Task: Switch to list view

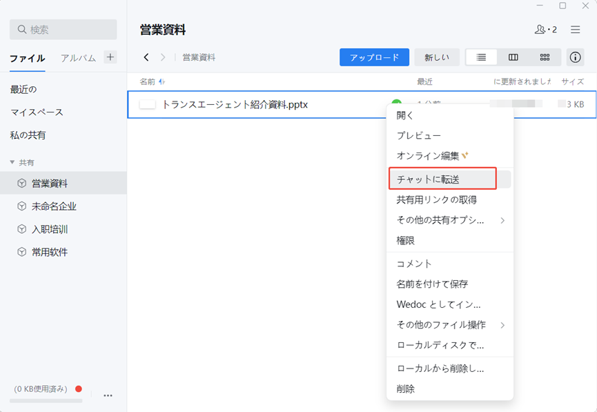Action: [x=481, y=57]
